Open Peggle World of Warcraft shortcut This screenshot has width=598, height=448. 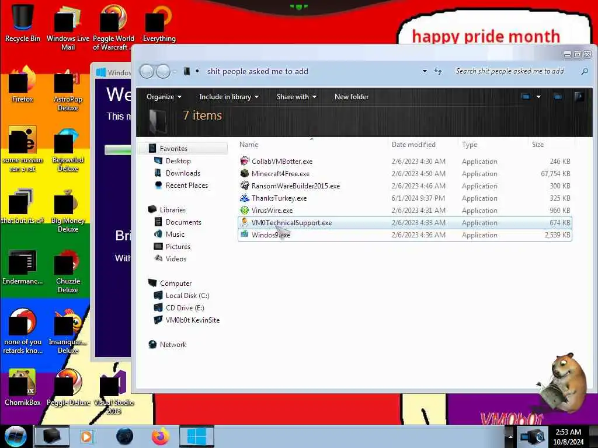tap(113, 27)
